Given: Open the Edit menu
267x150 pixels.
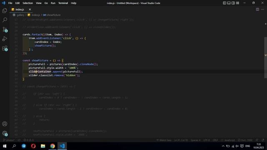Looking at the screenshot, I should pos(18,3).
